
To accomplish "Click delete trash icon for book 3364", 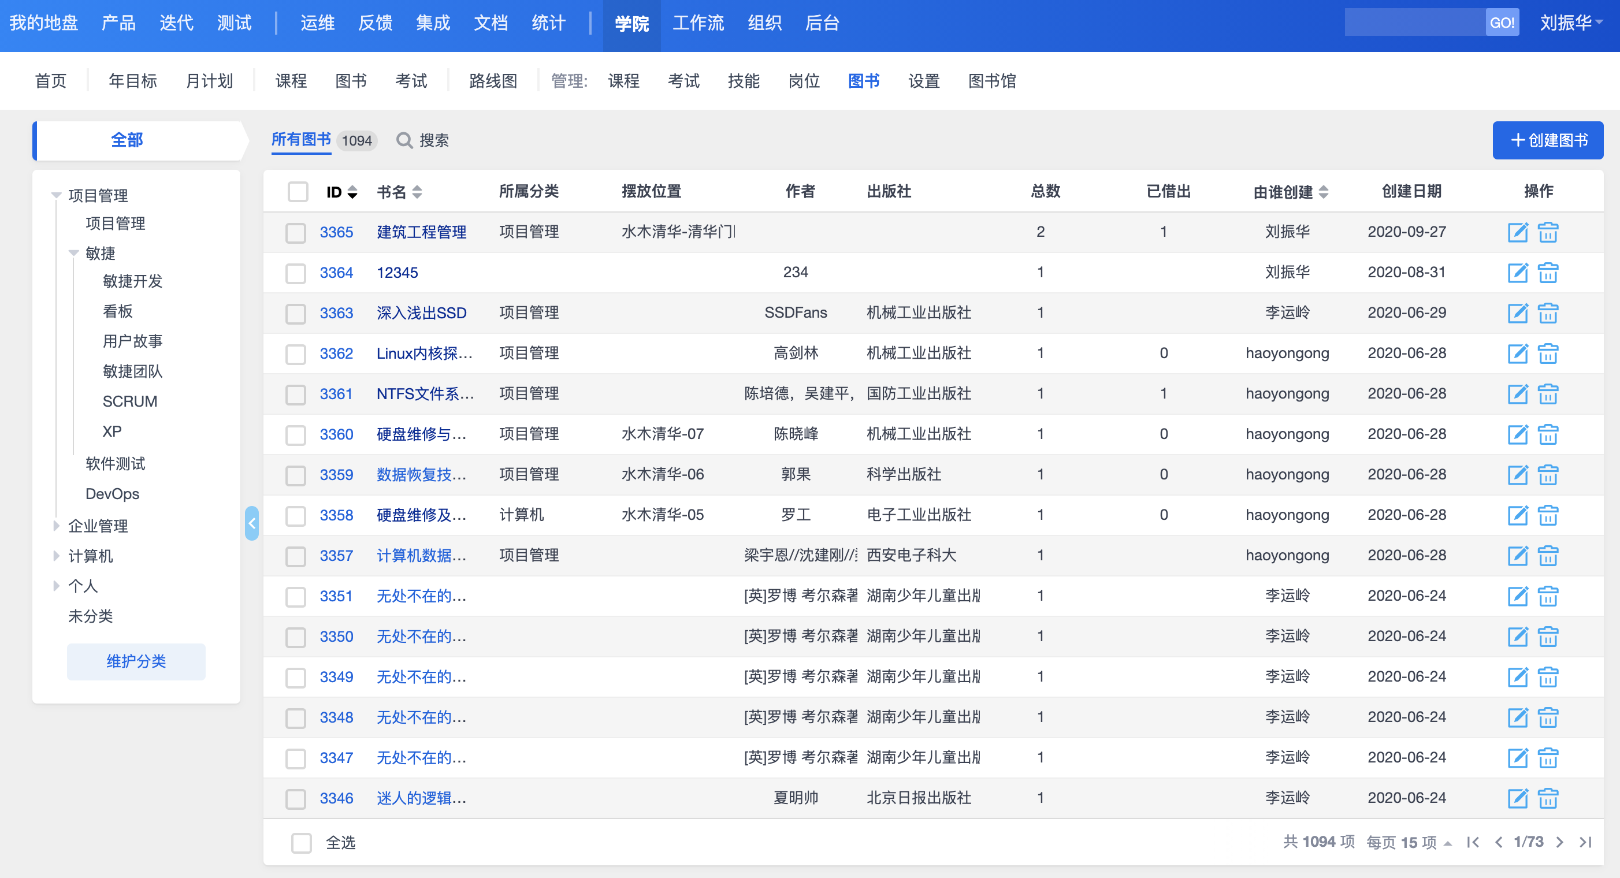I will (1547, 273).
